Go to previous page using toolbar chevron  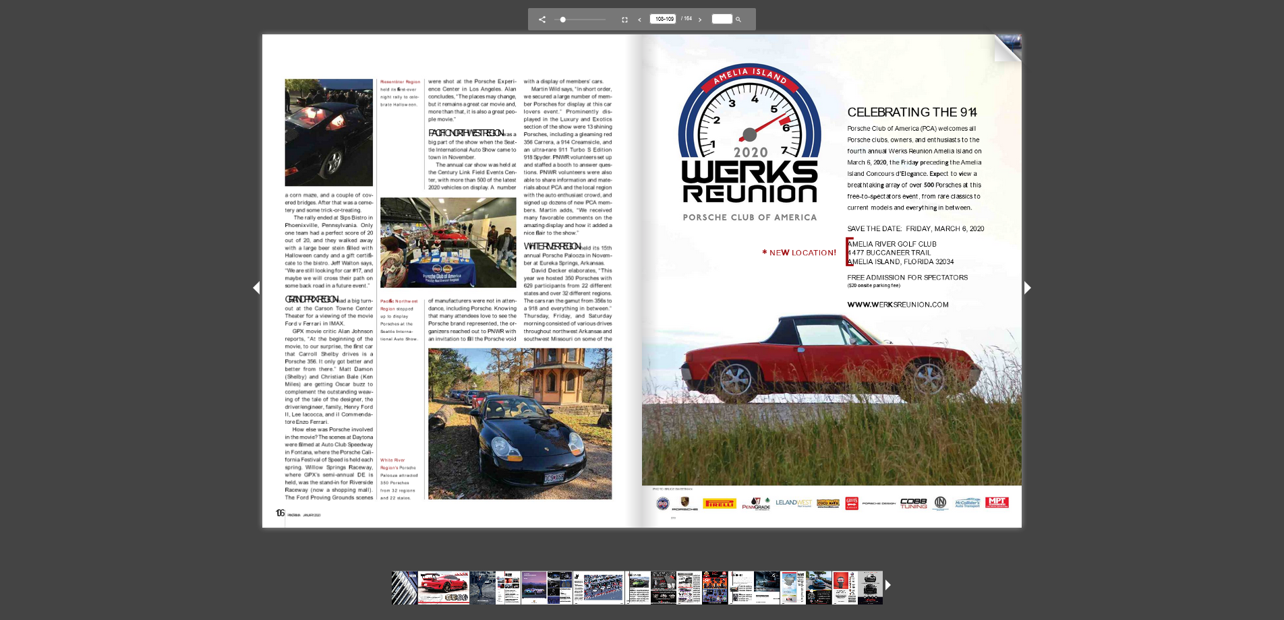coord(639,20)
